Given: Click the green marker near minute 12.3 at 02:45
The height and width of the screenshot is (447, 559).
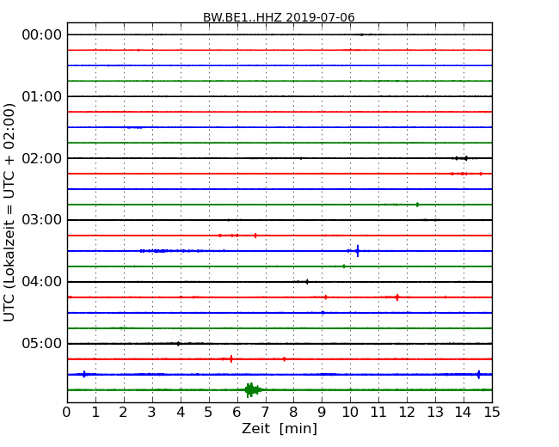Looking at the screenshot, I should (417, 205).
